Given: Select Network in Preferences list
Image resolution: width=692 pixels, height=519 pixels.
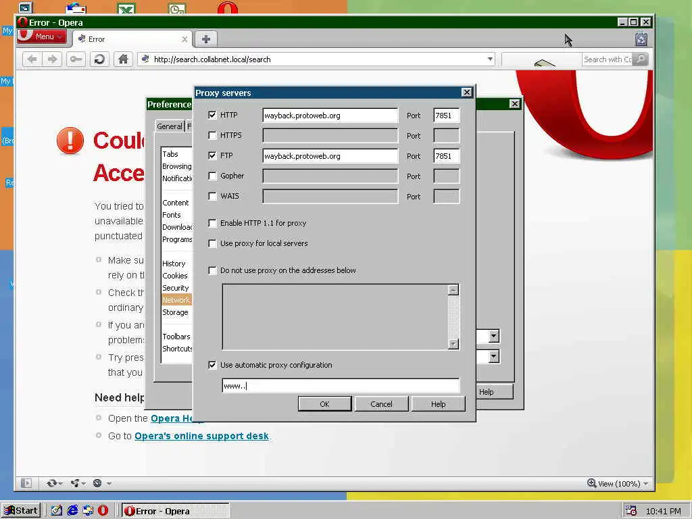Looking at the screenshot, I should [176, 299].
